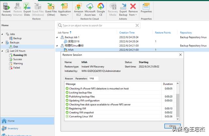The width and height of the screenshot is (209, 136).
Task: Open Guest Files (Windows) restore
Action: click(x=38, y=9)
